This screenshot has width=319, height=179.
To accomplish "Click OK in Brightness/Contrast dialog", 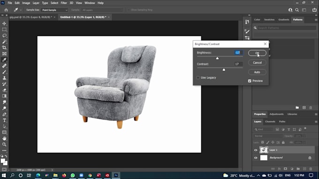I will pos(257,53).
